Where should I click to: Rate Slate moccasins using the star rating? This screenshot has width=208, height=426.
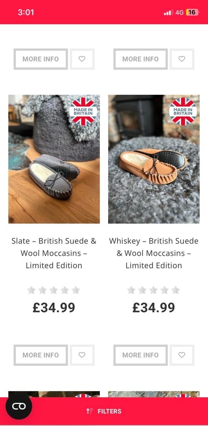53,290
